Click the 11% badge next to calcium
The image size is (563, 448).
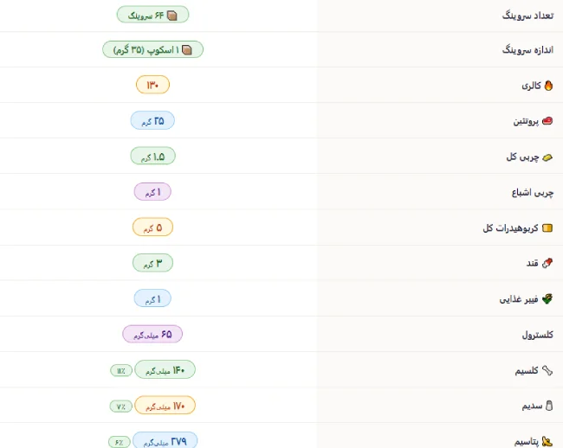(121, 370)
